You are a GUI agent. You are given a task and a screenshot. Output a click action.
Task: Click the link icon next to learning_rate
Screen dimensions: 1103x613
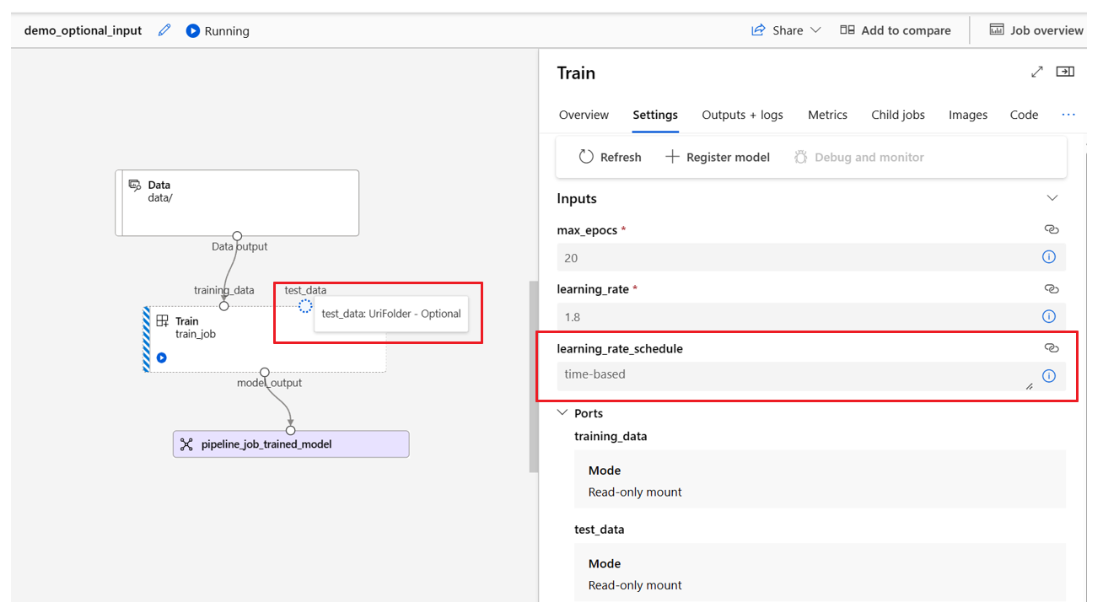[x=1051, y=288]
